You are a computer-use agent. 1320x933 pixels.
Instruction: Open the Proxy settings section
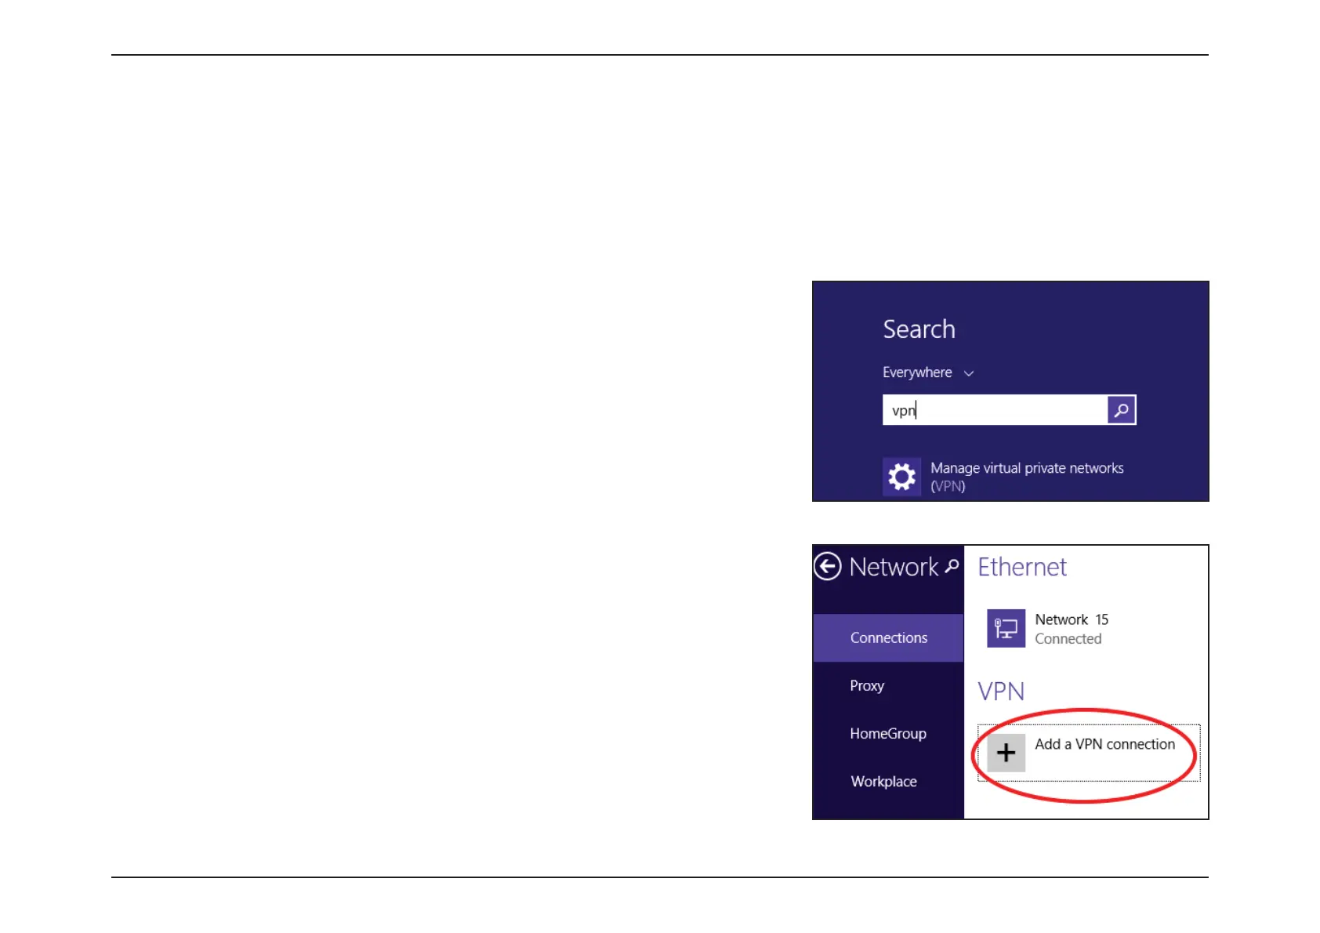[867, 686]
